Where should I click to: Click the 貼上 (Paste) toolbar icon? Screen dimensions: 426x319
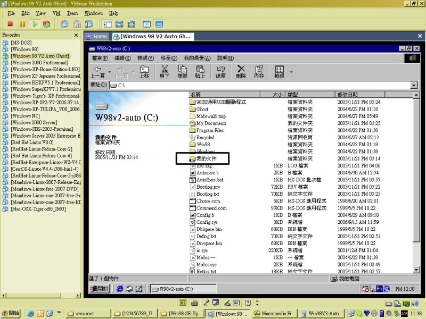[200, 72]
